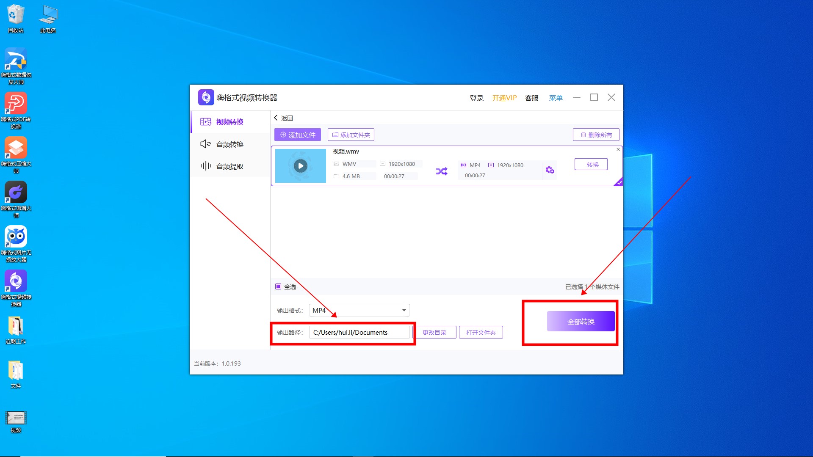Screen dimensions: 813x457
Task: Open 嗨格式PDF转换器 desktop shortcut
Action: click(x=16, y=104)
